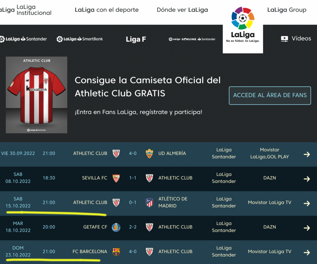Click the Atlético de Madrid crest
Viewport: 317px width, 264px height.
pos(150,202)
